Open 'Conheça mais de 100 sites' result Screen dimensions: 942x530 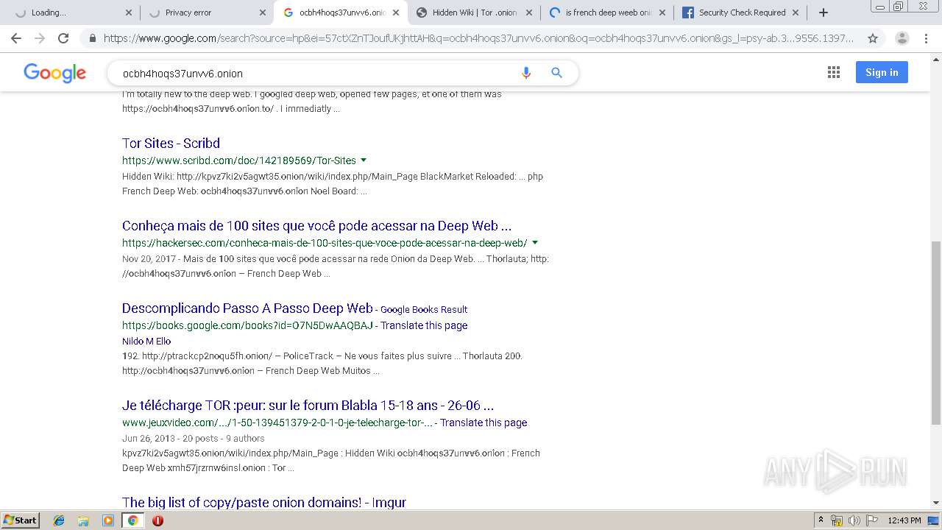coord(316,225)
